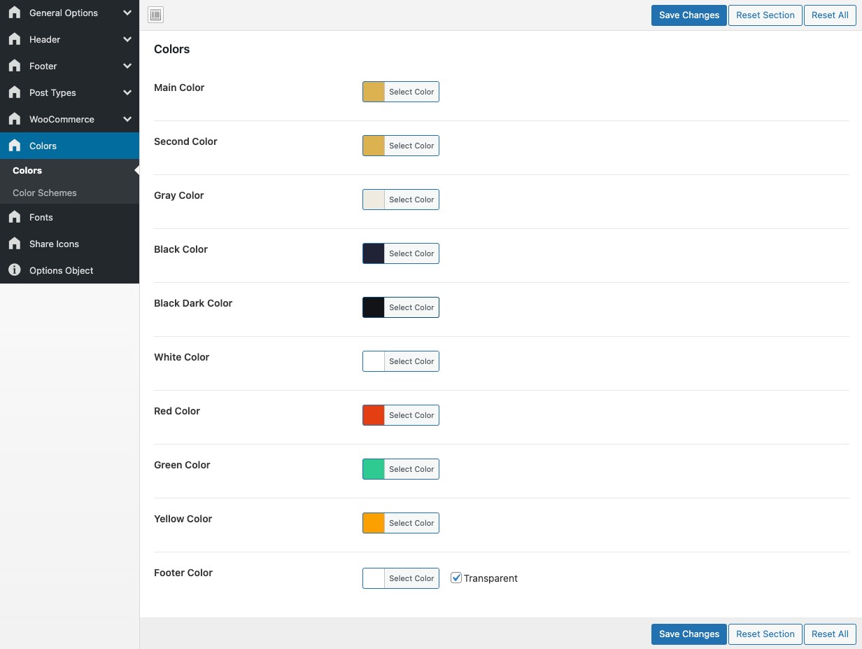The image size is (862, 649).
Task: Click Select Color for Red Color
Action: (x=411, y=415)
